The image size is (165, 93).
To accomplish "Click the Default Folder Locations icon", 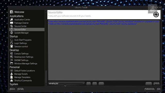I will tap(12, 71).
